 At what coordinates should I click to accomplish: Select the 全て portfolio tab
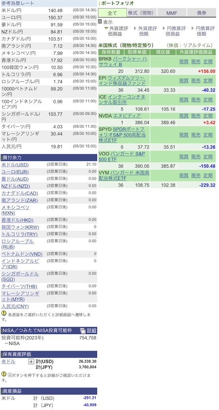(x=112, y=13)
